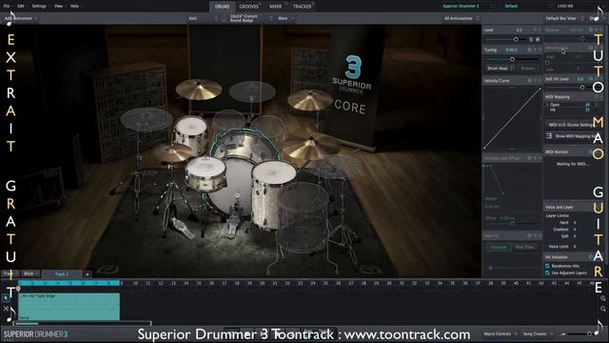Solo the instrument with the S button
Screen dimensions: 609x343
[x=531, y=39]
